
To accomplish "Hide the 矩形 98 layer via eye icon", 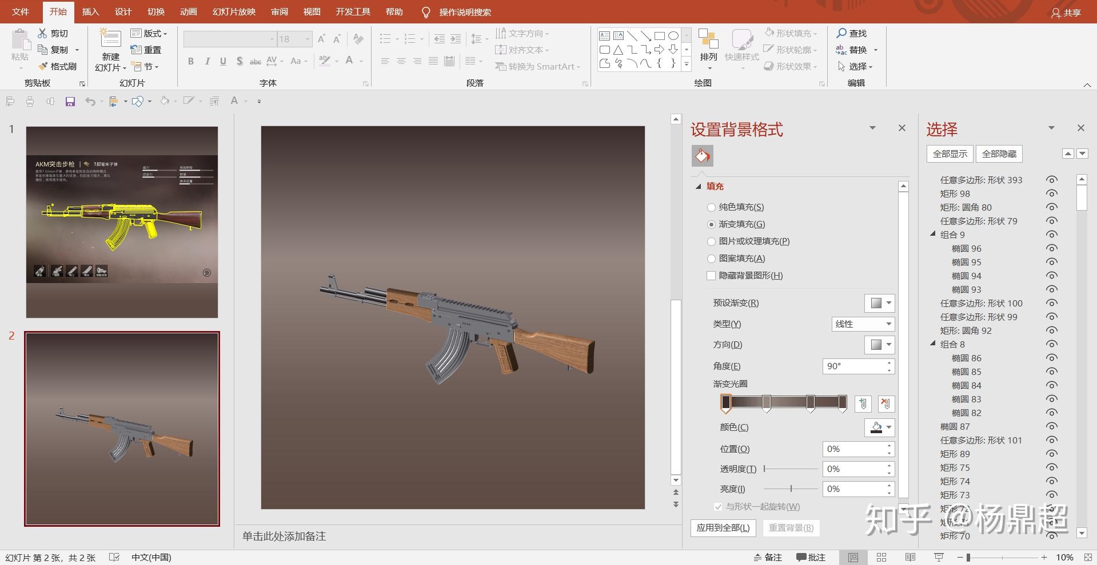I will click(x=1051, y=193).
